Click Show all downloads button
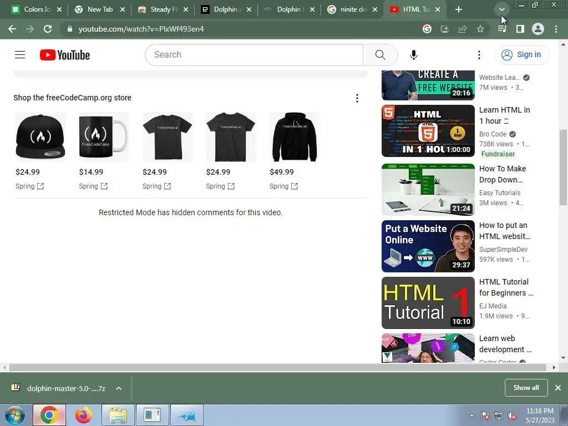This screenshot has width=568, height=426. click(526, 388)
